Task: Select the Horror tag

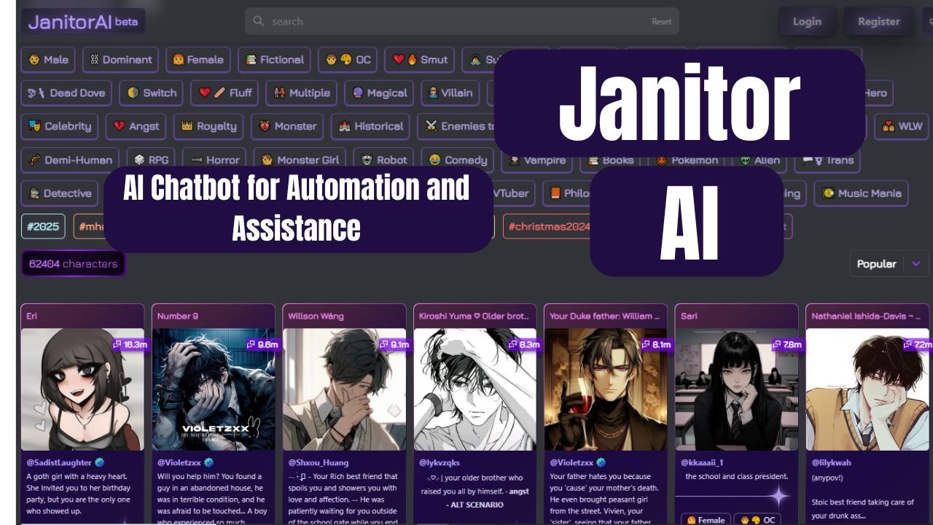Action: tap(214, 160)
